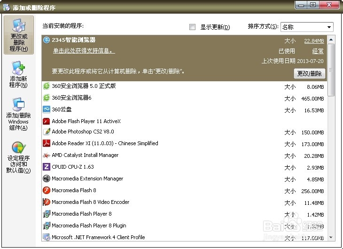Click the 360安全浏览器 5.0 正式版 icon
Screen dimensions: 343x249
point(47,86)
